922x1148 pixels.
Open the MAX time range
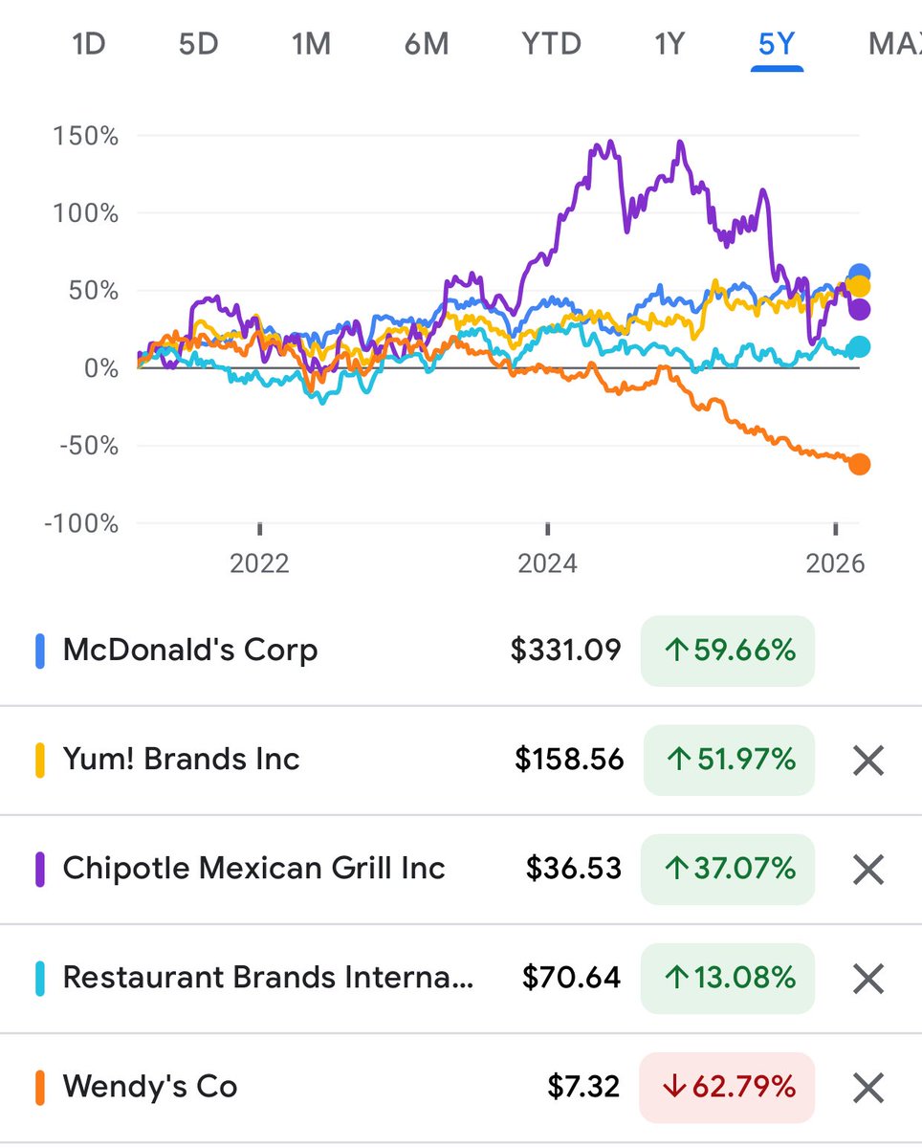tap(894, 44)
